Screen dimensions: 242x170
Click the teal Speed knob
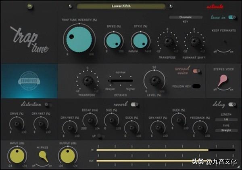coord(114,41)
